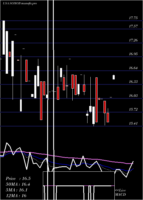Select the 15.41 price level label
The image size is (143, 200).
click(133, 123)
